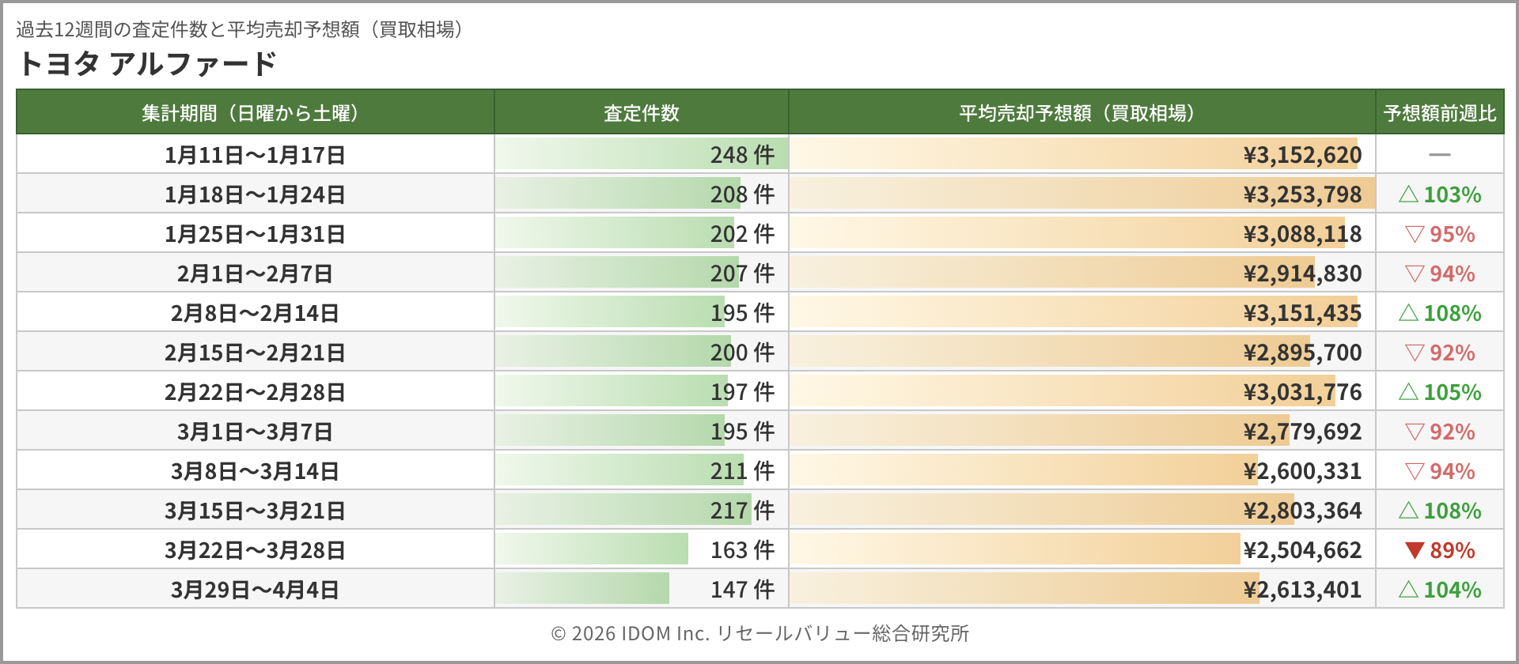Click the dash in the 1月11日〜1月17日 row

[1439, 155]
